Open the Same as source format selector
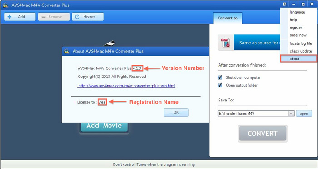The width and height of the screenshot is (318, 169). [x=257, y=43]
